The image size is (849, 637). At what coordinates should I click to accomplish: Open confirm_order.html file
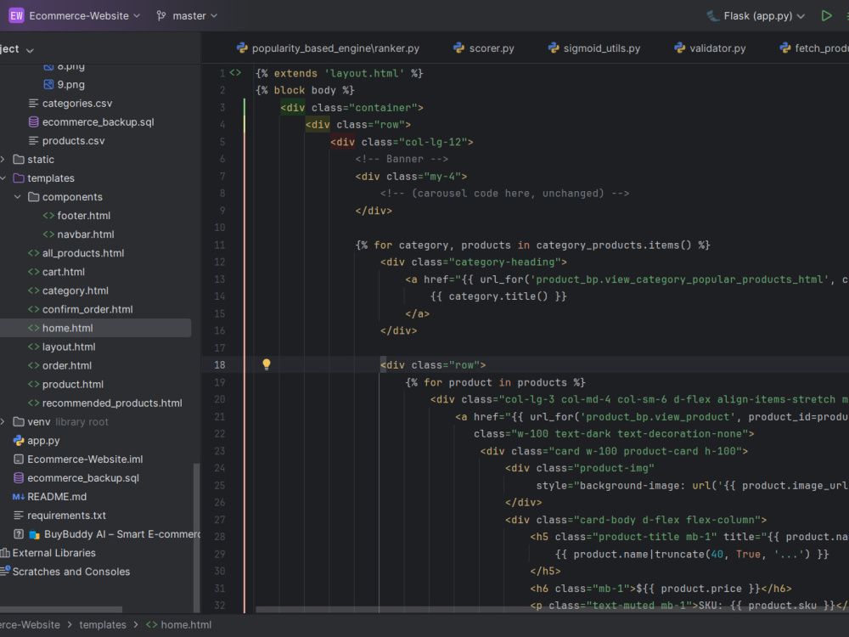[87, 309]
